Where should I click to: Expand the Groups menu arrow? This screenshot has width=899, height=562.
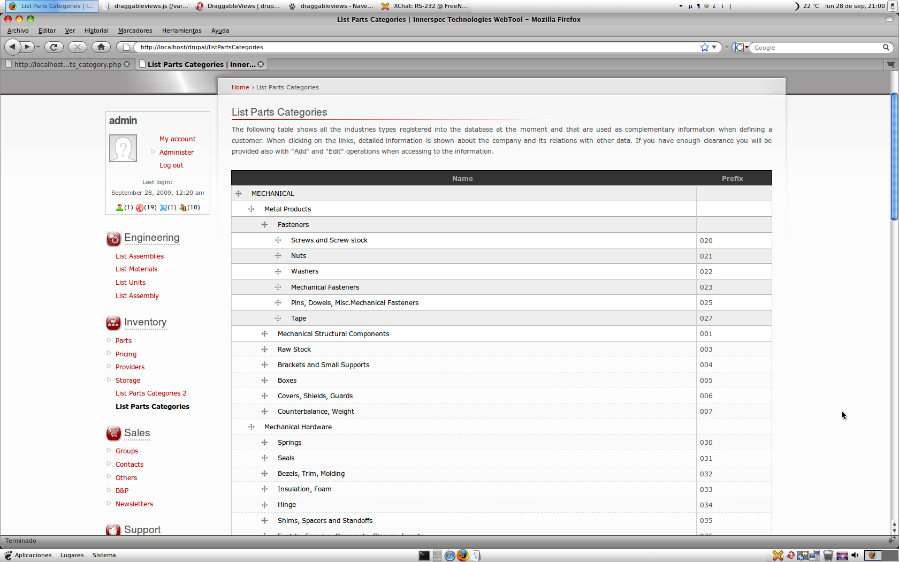coord(109,451)
